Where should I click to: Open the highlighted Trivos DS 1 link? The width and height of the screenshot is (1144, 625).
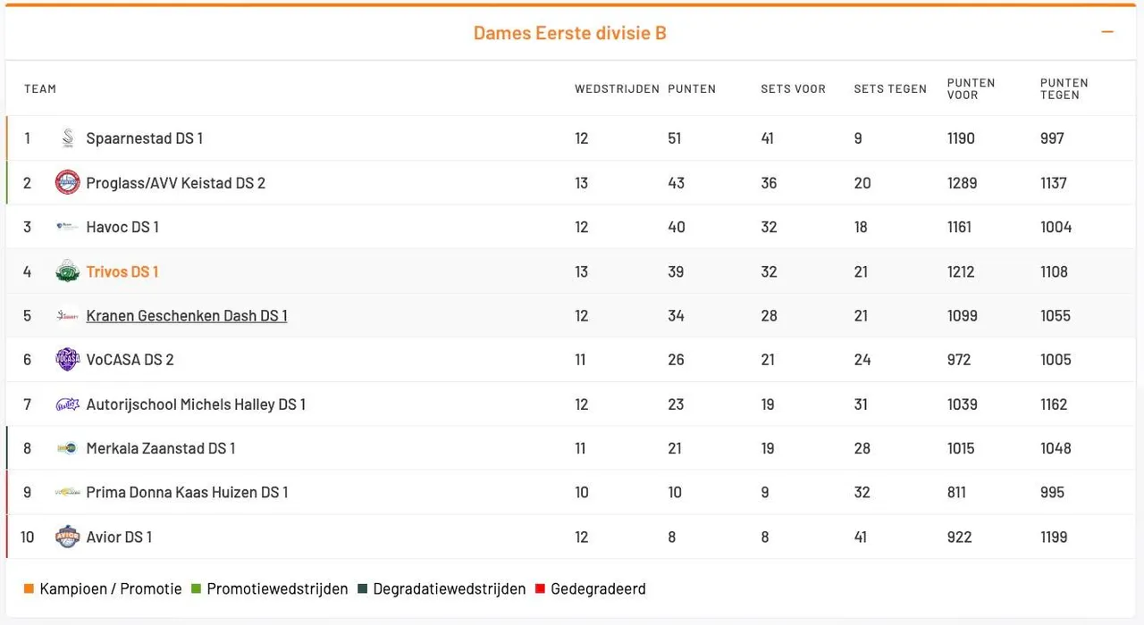pos(122,271)
